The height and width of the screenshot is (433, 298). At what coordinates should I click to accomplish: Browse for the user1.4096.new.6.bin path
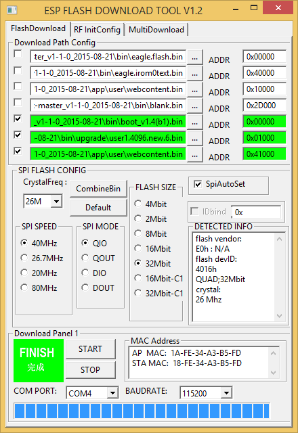coord(195,138)
